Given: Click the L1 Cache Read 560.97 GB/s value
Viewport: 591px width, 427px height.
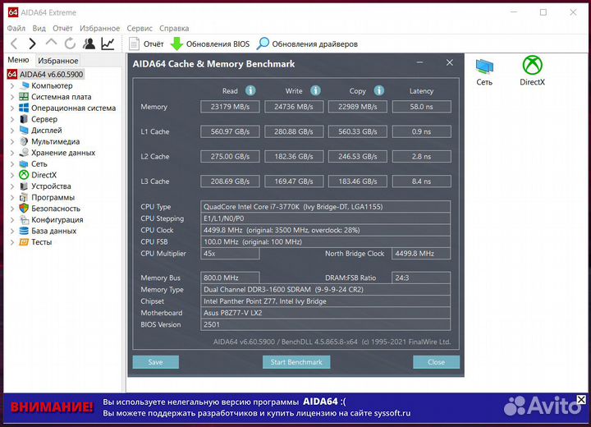Looking at the screenshot, I should tap(230, 131).
